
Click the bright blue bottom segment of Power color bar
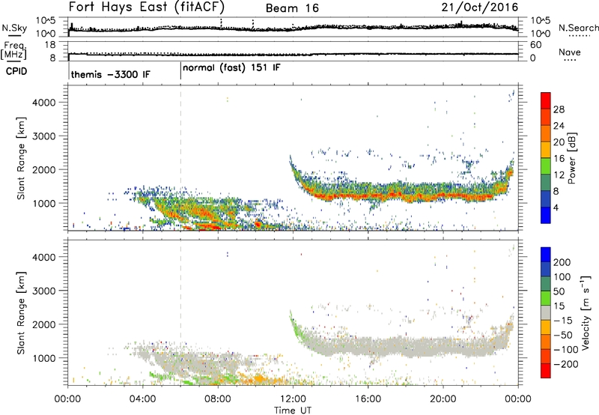pyautogui.click(x=546, y=215)
